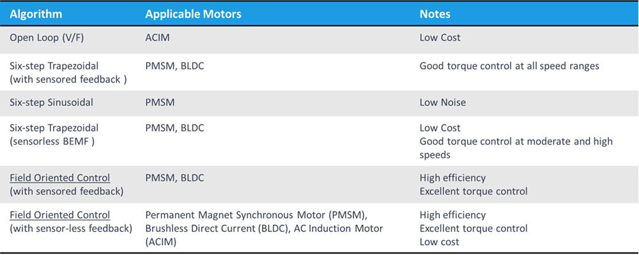Select the Six-step Sinusoidal cell
The width and height of the screenshot is (639, 255).
click(x=51, y=102)
